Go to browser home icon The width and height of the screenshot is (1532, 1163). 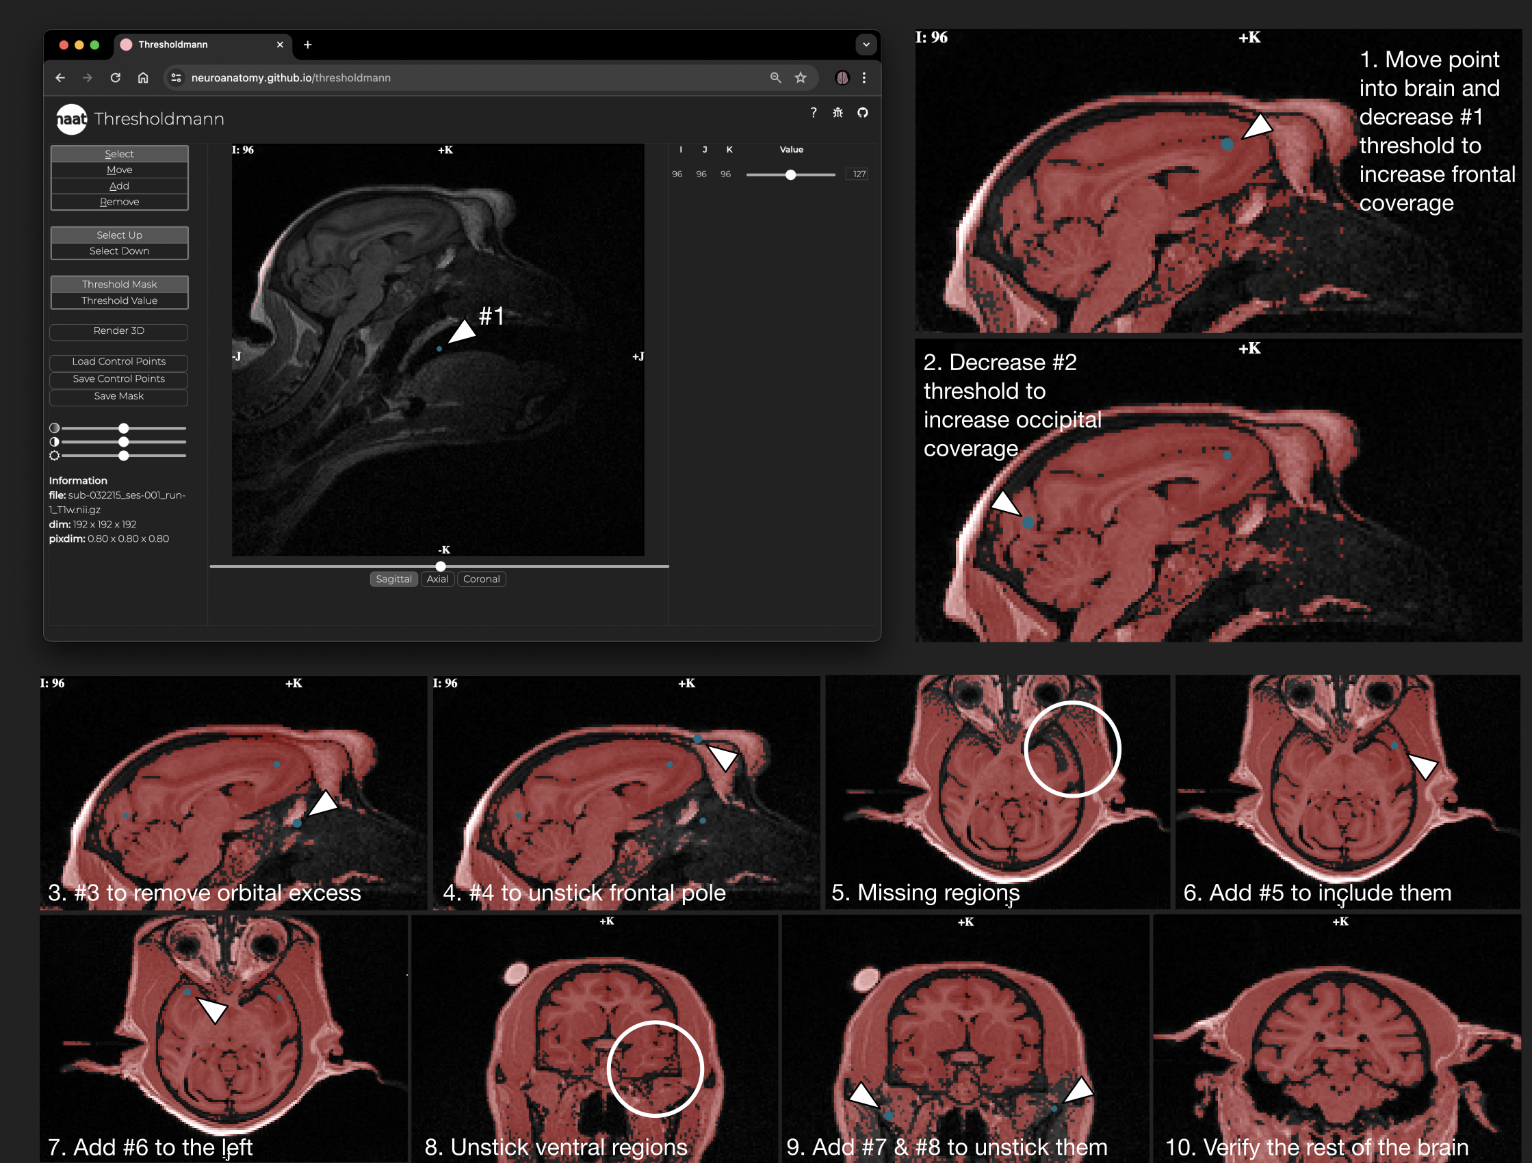(143, 77)
